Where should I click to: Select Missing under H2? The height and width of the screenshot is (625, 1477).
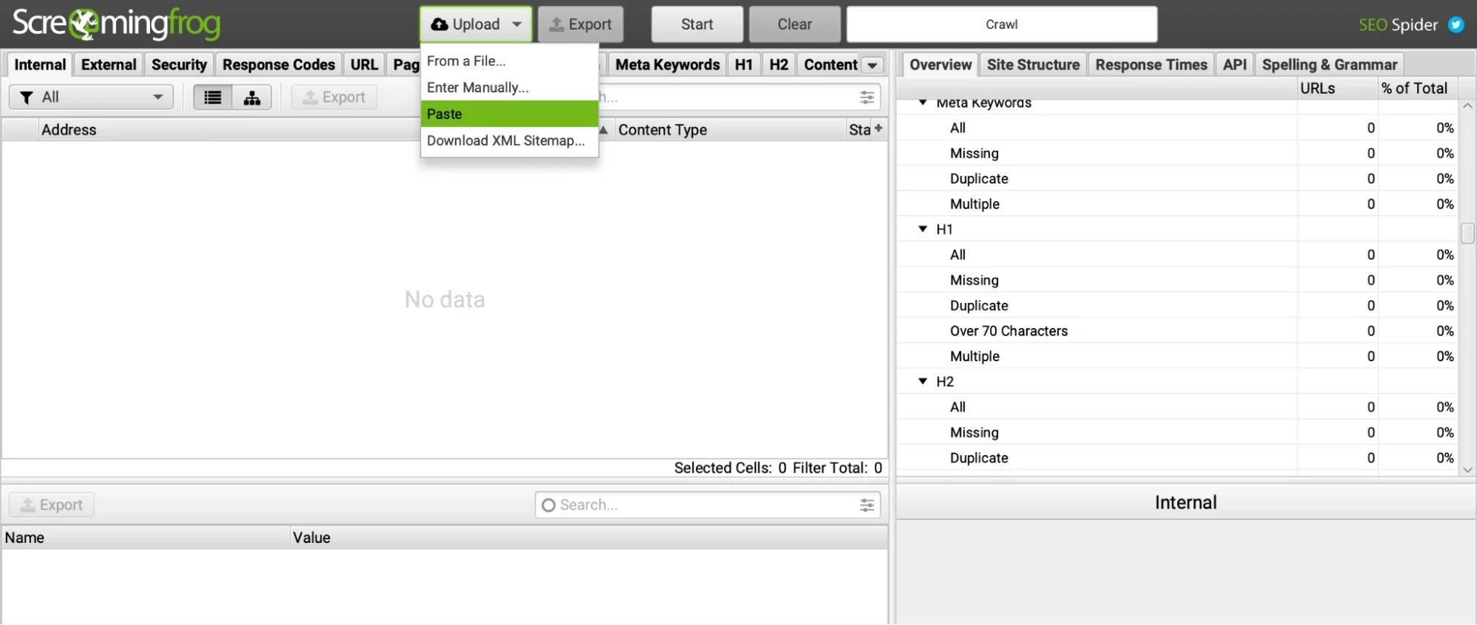click(x=974, y=432)
